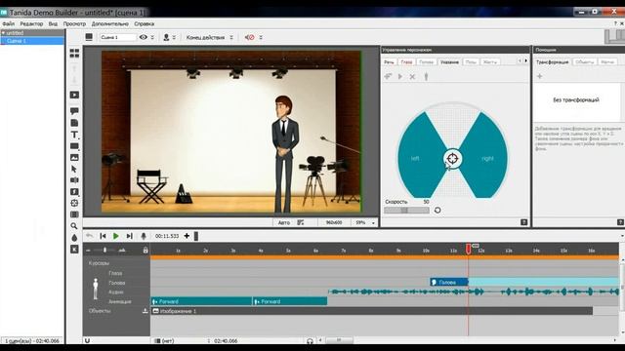Open the Редактор menu
Viewport: 625px width, 351px height.
pos(31,23)
